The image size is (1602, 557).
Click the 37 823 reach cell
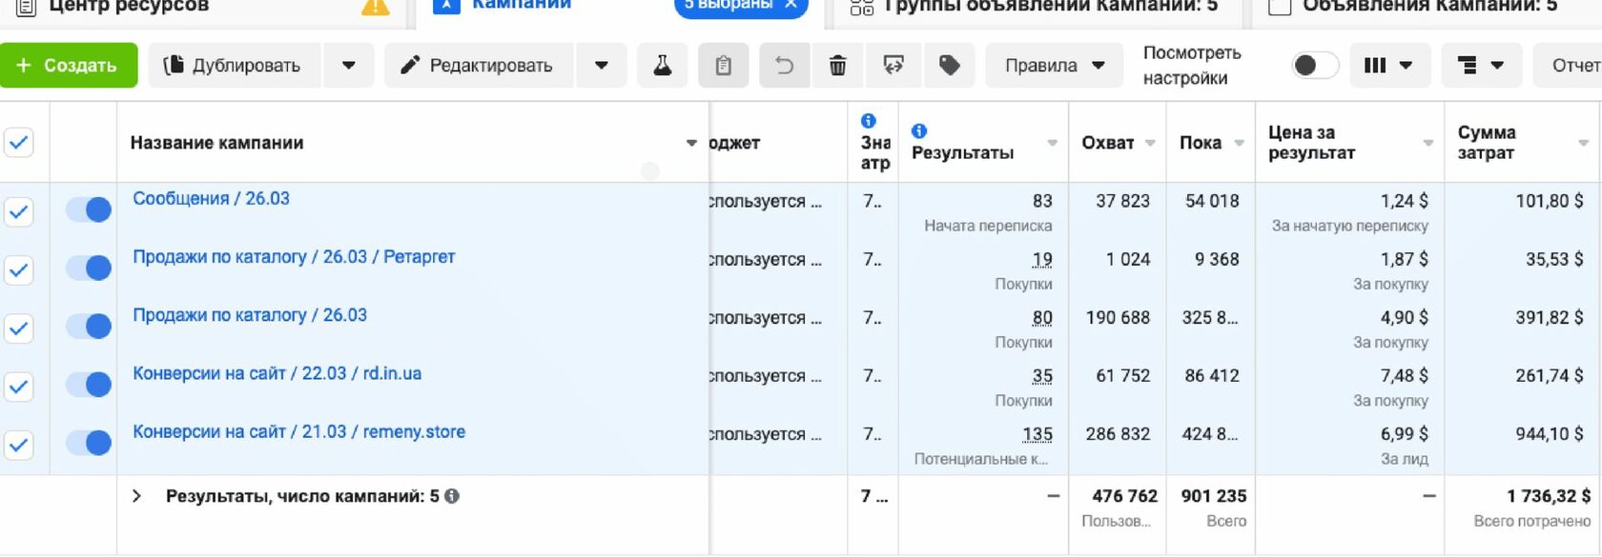1122,201
